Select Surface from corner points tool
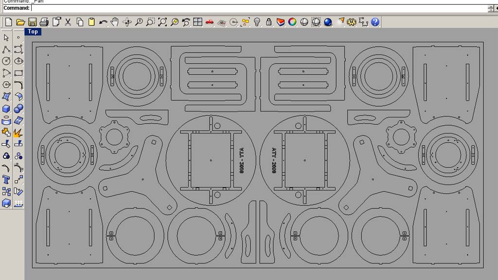 (6, 97)
